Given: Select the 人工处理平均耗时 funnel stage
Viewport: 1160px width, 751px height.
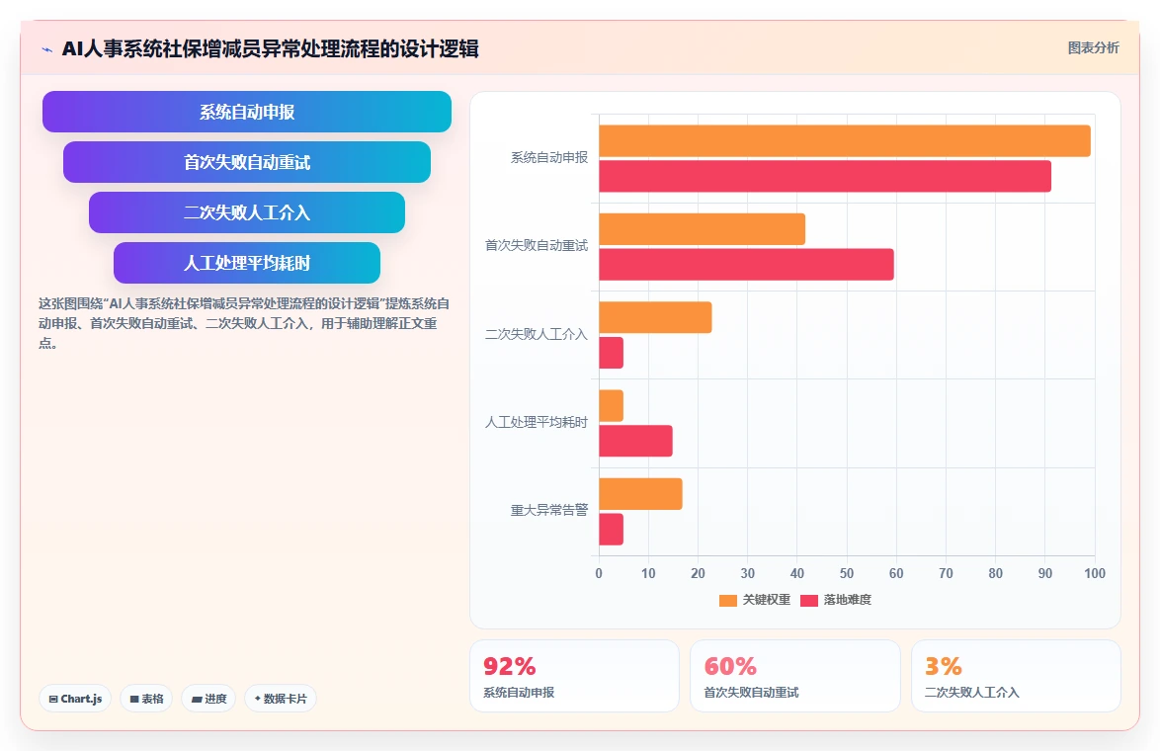Looking at the screenshot, I should [x=246, y=263].
